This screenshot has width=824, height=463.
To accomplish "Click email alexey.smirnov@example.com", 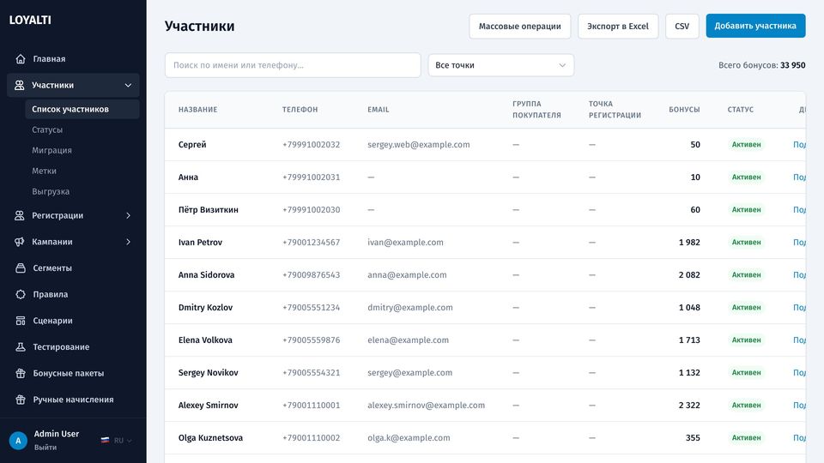I will click(427, 405).
